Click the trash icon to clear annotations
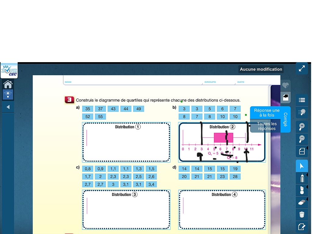 point(302,214)
